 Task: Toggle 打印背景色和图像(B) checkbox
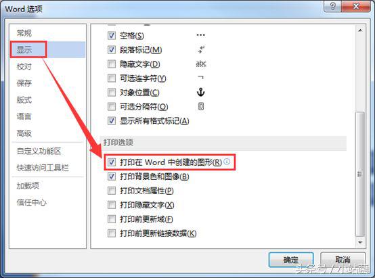(112, 177)
